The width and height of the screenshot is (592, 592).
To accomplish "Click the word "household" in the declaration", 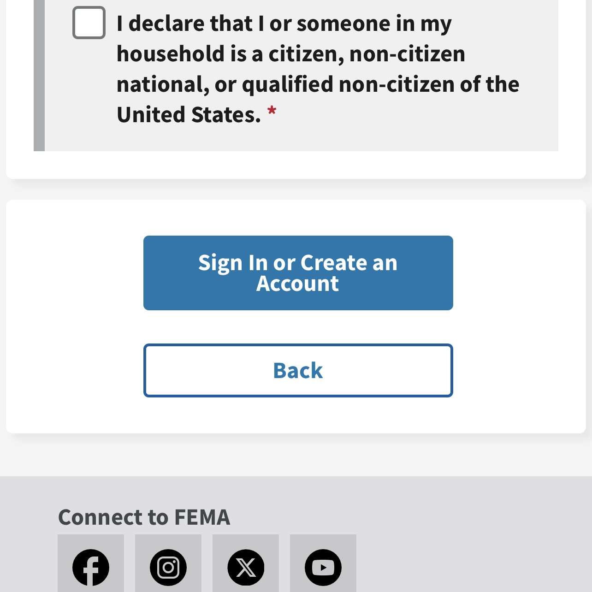I will 170,54.
